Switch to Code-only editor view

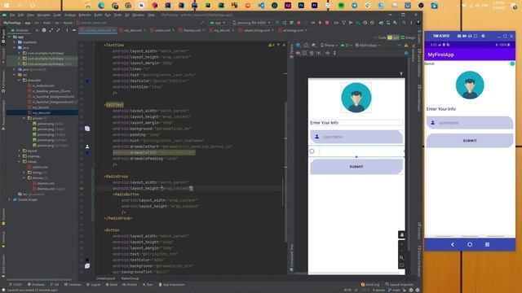coord(380,37)
